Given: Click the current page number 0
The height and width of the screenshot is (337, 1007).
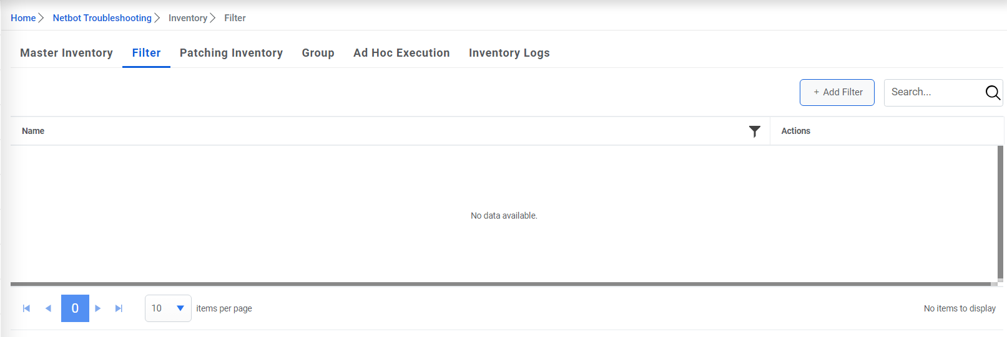Looking at the screenshot, I should pyautogui.click(x=75, y=308).
